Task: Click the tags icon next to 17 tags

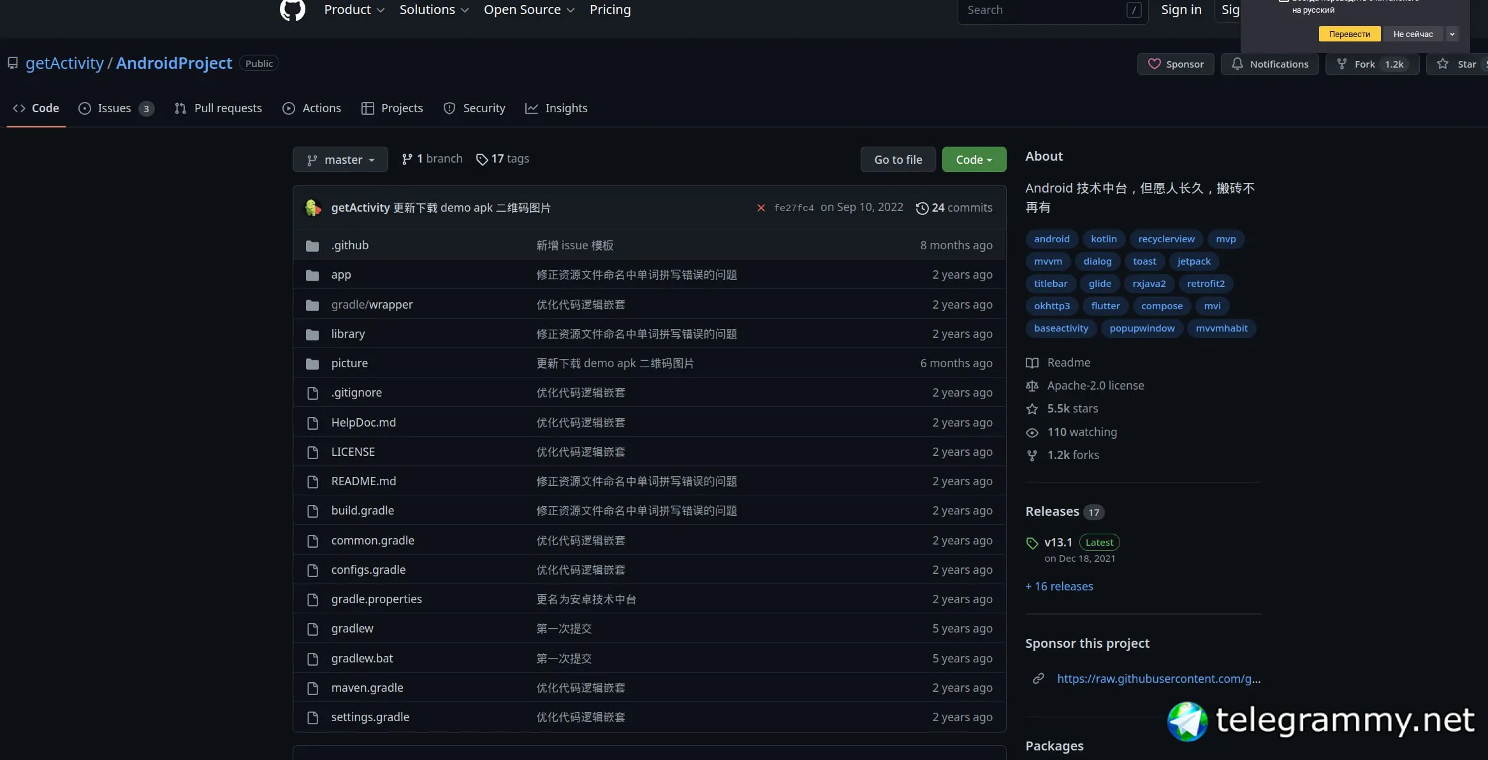Action: click(x=482, y=159)
